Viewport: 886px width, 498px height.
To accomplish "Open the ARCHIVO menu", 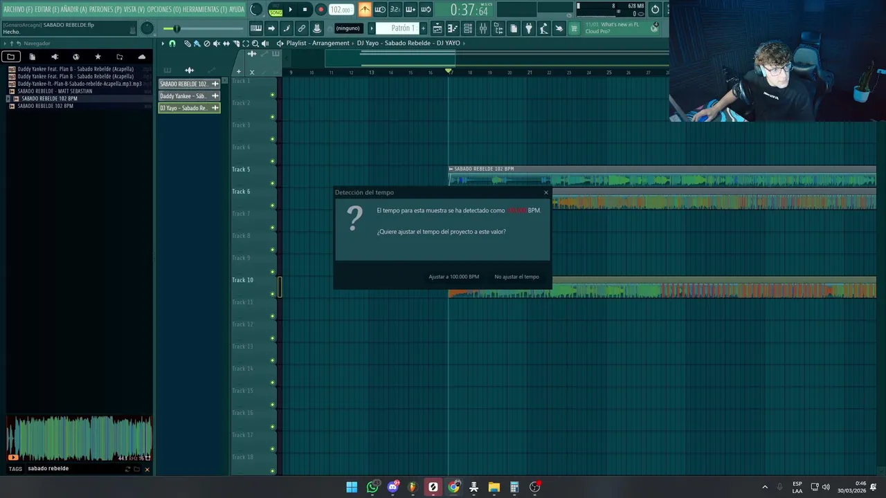I will click(x=18, y=10).
